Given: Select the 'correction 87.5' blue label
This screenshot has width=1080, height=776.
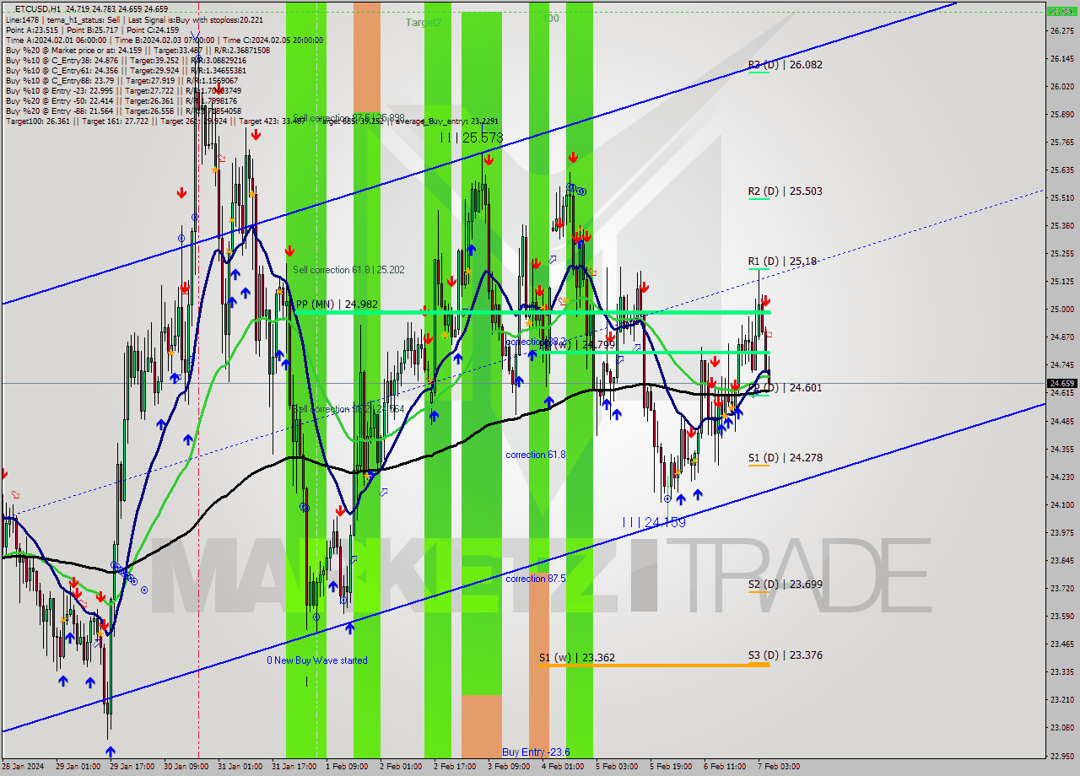Looking at the screenshot, I should (x=536, y=579).
